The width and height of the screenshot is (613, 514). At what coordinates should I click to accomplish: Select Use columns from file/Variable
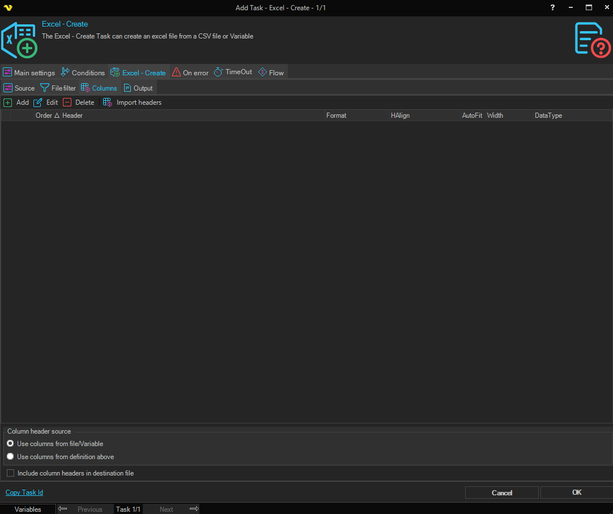[10, 444]
